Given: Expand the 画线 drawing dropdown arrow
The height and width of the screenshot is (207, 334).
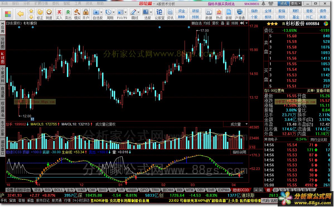Looking at the screenshot, I should tap(139, 12).
